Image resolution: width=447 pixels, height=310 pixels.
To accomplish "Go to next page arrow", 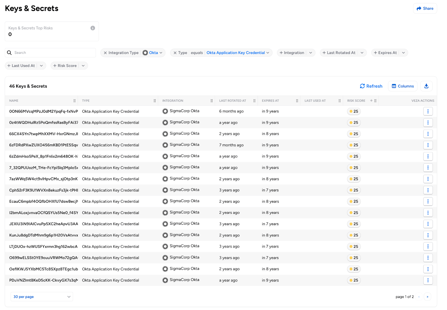I will tap(427, 297).
